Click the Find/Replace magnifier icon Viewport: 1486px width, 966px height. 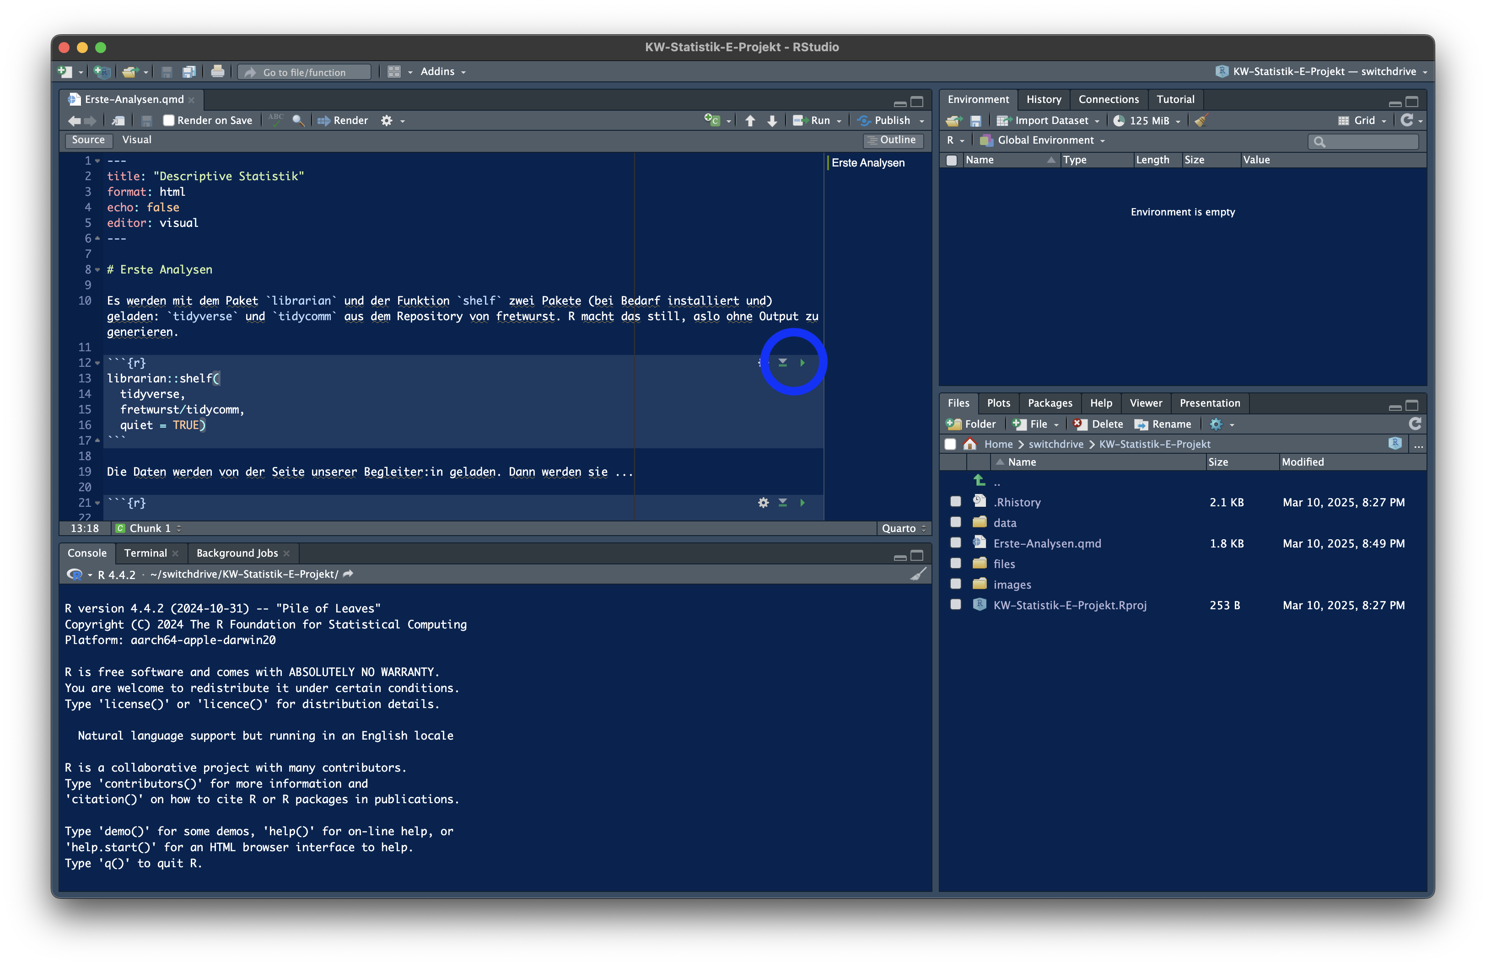(x=298, y=120)
